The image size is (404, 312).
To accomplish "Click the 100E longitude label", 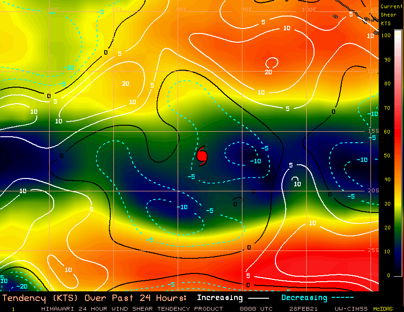I will (309, 10).
